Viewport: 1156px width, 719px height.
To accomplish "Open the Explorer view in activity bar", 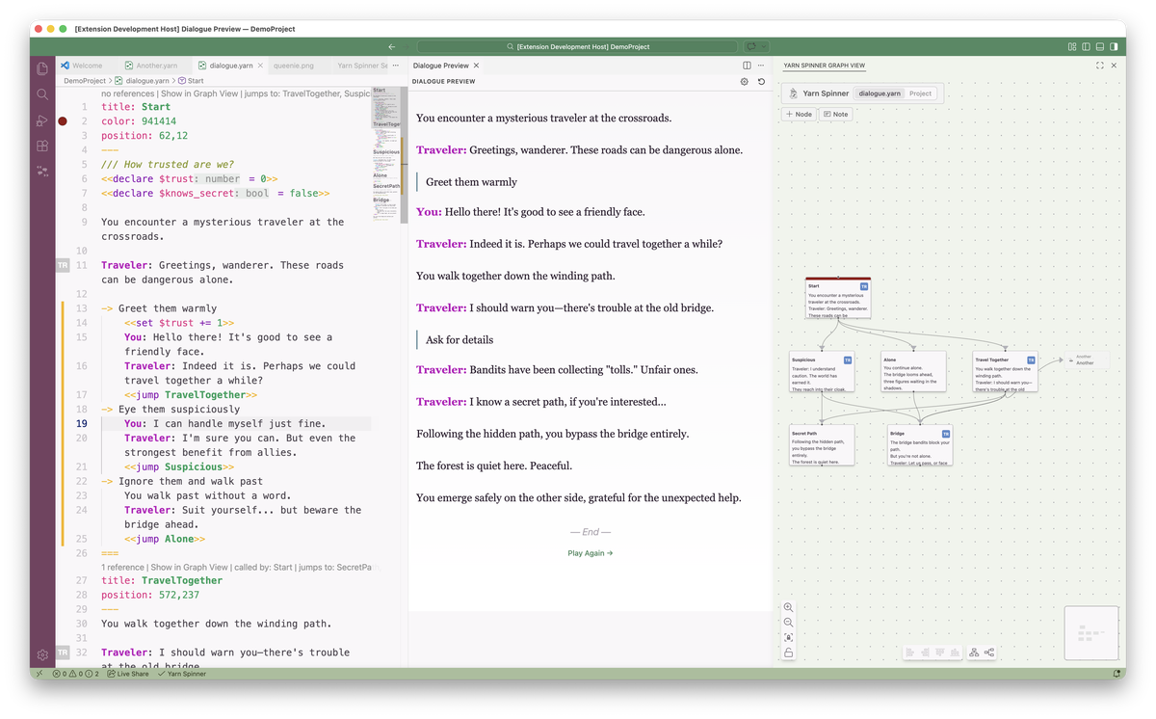I will [x=42, y=68].
